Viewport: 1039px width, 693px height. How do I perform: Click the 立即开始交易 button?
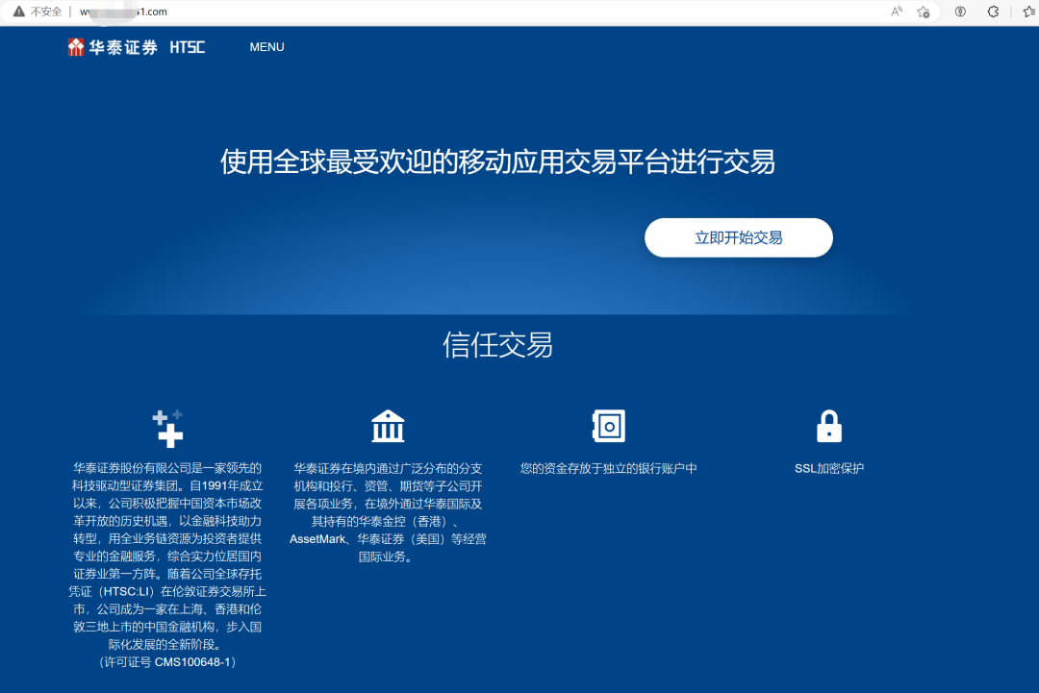tap(738, 237)
